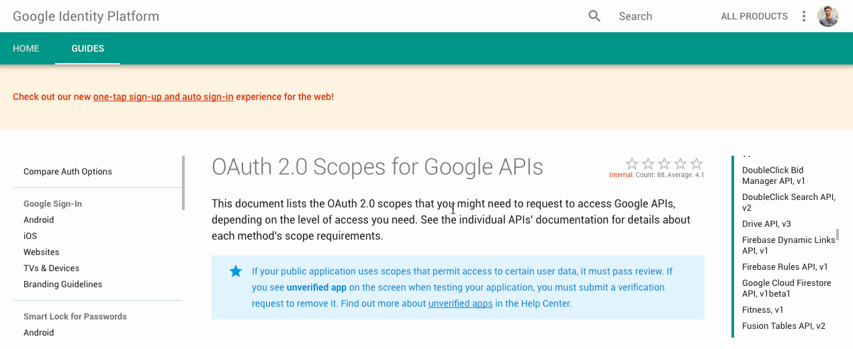Viewport: 853px width, 349px height.
Task: Open TVs & Devices guide
Action: coord(51,268)
